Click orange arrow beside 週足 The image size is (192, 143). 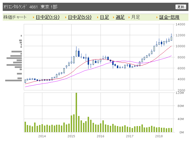[114, 17]
